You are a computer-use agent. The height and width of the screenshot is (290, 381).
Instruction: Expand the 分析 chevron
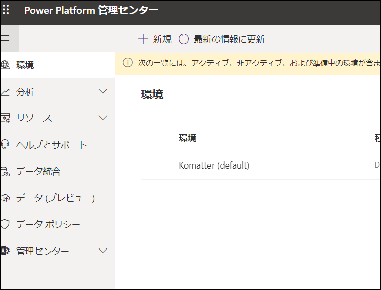click(103, 92)
